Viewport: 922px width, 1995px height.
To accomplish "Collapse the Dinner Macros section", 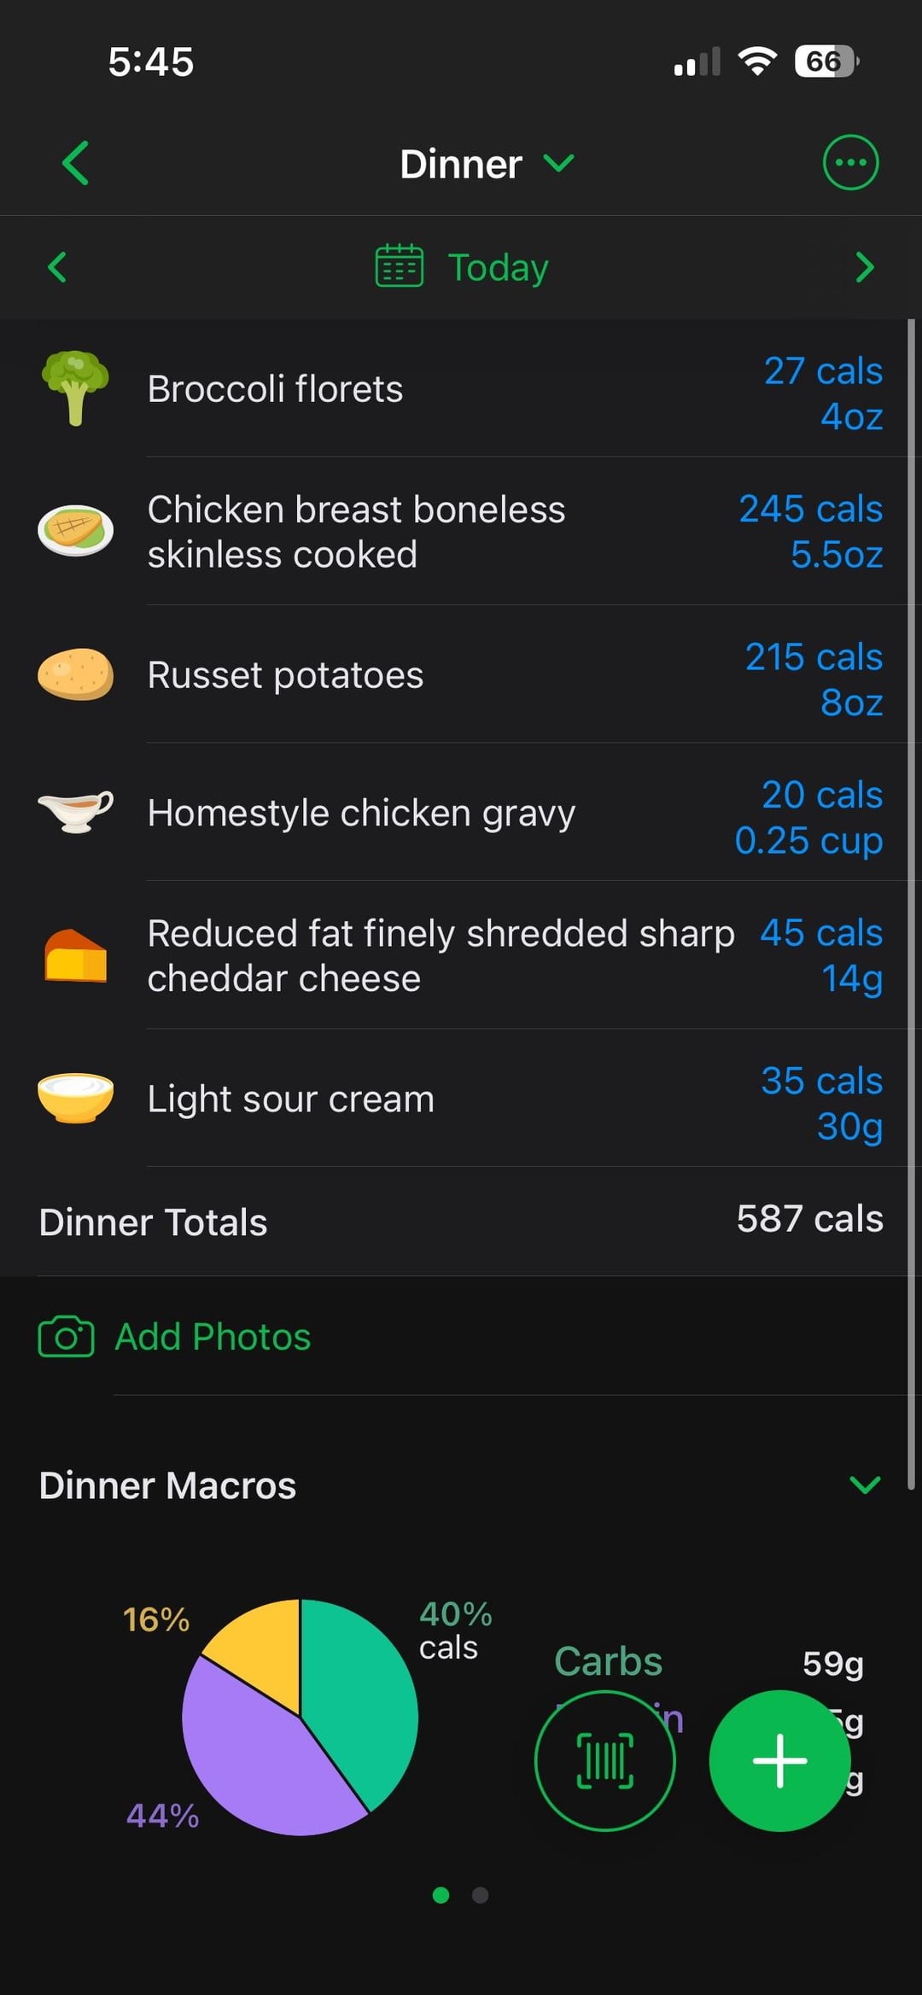I will pos(864,1485).
